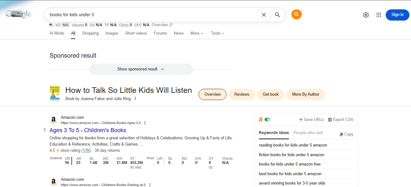Open the Tools dropdown
Image resolution: width=411 pixels, height=187 pixels.
click(x=217, y=33)
